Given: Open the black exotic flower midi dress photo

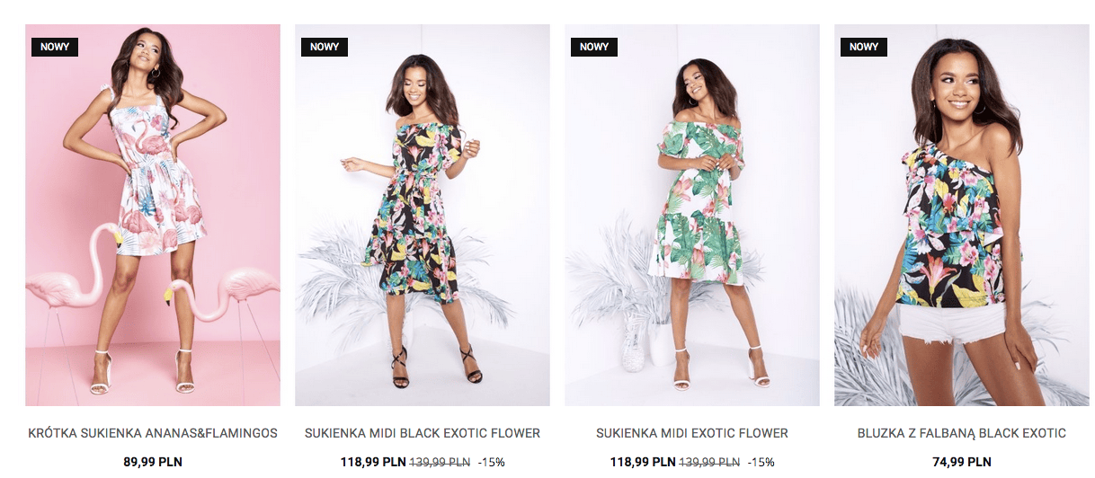Looking at the screenshot, I should (x=423, y=215).
